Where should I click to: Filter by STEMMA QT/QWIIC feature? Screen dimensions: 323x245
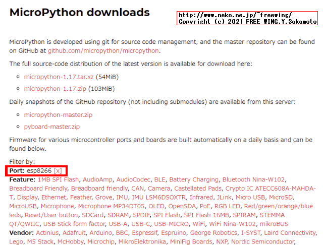(x=272, y=215)
